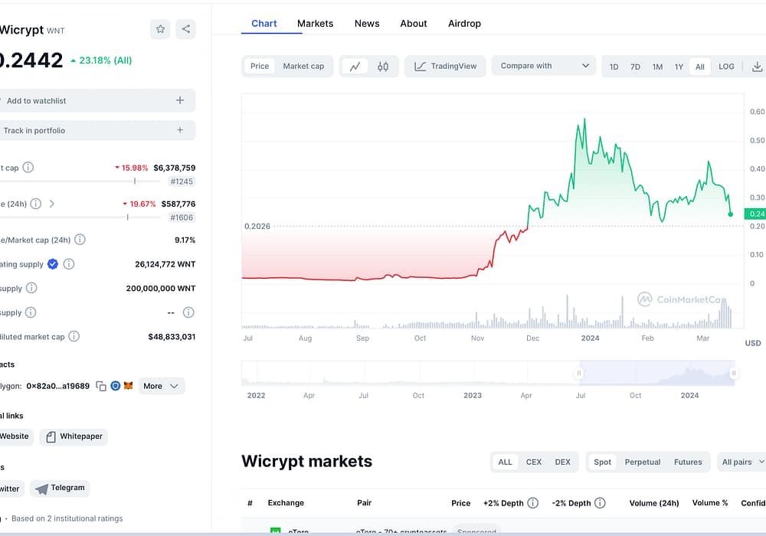The width and height of the screenshot is (766, 536).
Task: Switch to candlestick chart icon
Action: (x=383, y=67)
